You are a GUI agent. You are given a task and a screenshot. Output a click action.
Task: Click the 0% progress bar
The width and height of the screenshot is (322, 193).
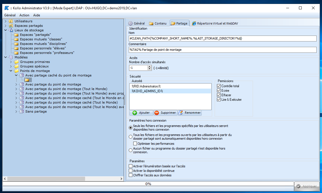click(148, 184)
